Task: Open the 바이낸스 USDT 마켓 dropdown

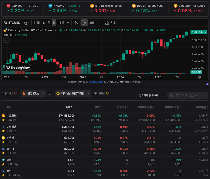Action: point(73,94)
